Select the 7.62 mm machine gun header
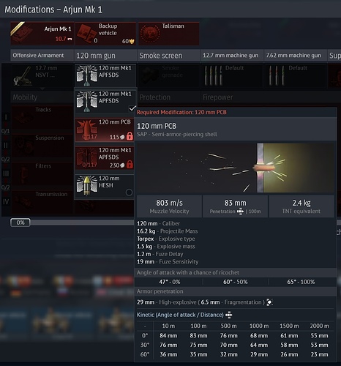 click(295, 56)
